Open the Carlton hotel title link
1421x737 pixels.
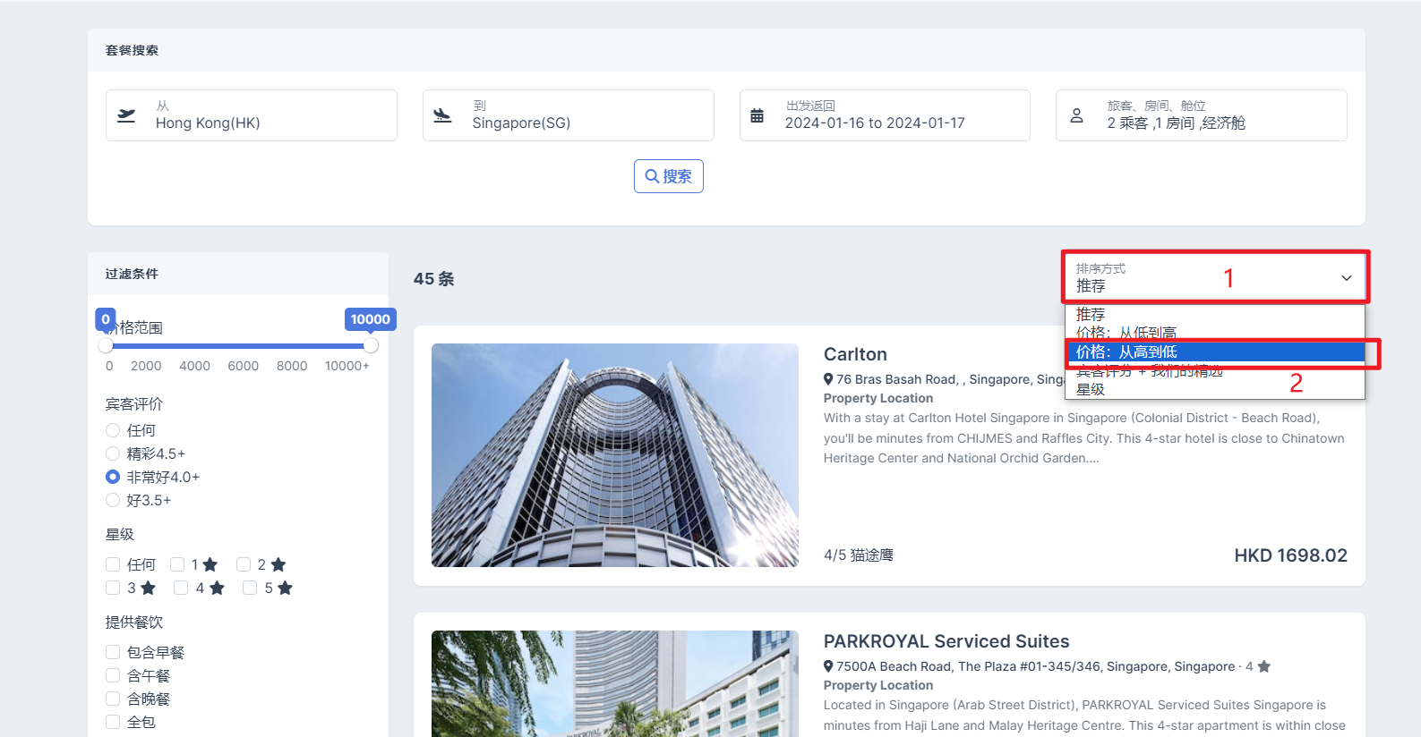tap(855, 354)
